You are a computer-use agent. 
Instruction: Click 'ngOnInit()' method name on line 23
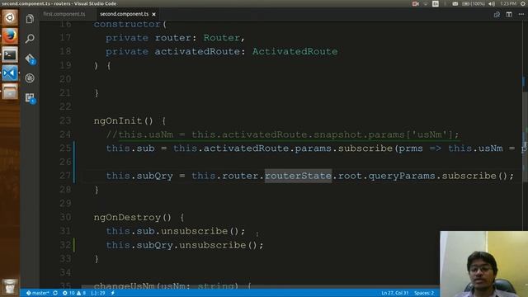123,121
